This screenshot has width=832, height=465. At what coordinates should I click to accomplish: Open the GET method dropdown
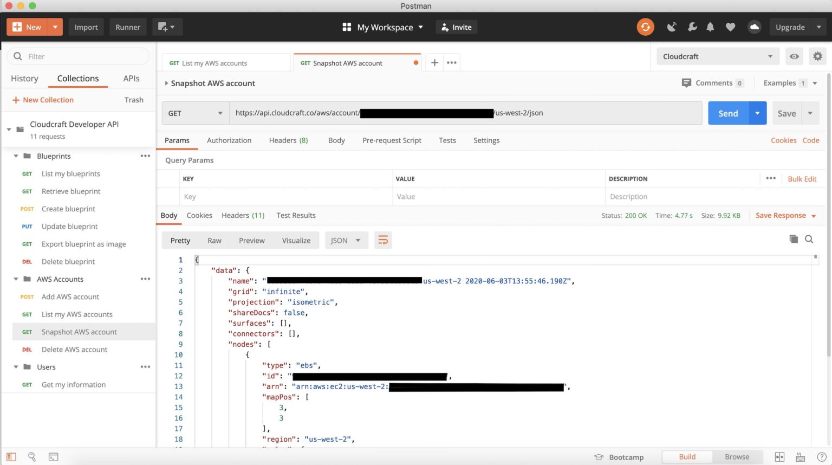pos(195,113)
